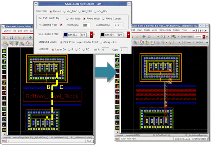
Task: Click the magnifier search icon in right toolbar
Action: (x=164, y=37)
